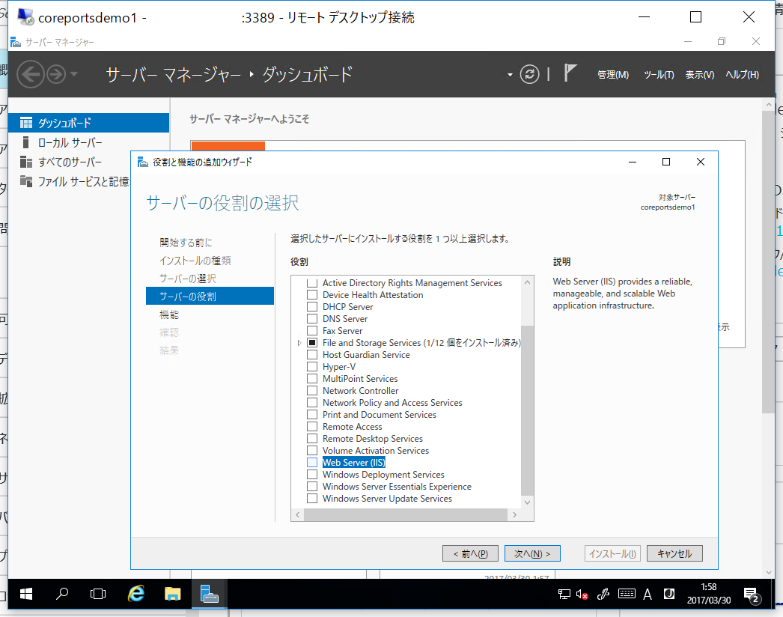Click the 次へ(N) next button

click(x=532, y=553)
